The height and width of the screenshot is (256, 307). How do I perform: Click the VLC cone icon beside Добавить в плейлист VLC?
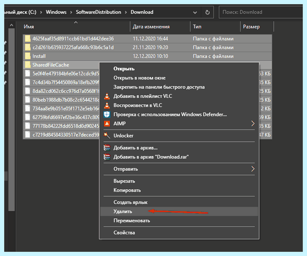pyautogui.click(x=107, y=96)
